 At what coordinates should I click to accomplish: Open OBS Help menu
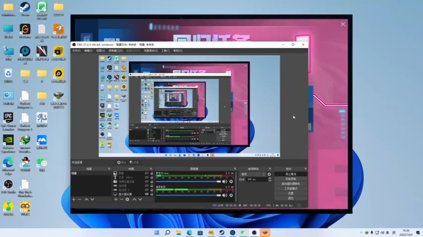(178, 51)
